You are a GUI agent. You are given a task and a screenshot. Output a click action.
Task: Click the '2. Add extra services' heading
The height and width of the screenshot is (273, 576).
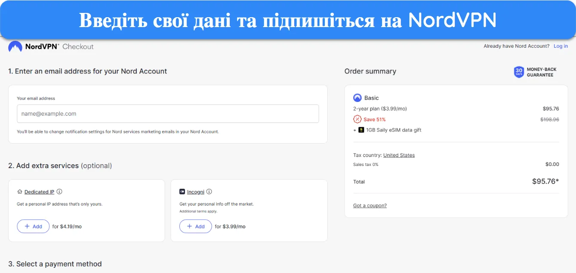(60, 166)
